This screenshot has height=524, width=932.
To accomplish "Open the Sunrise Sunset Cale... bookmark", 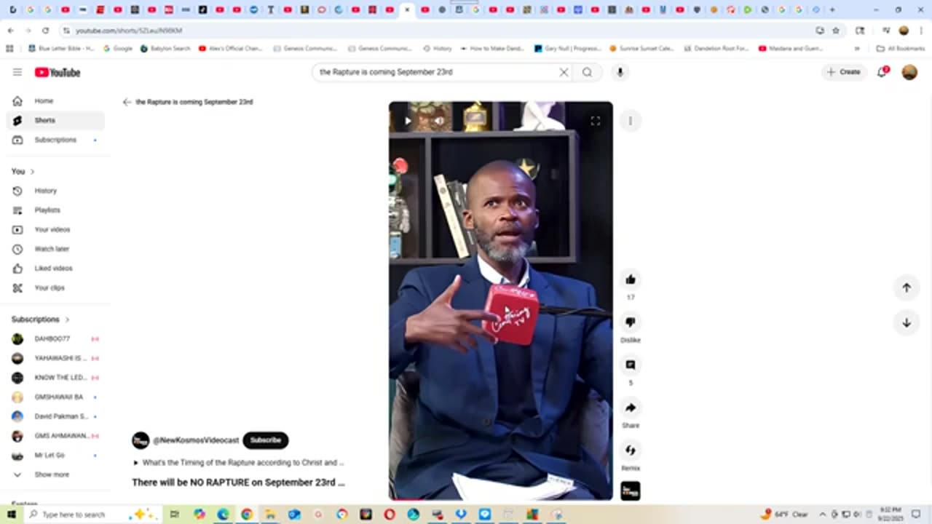I will tap(641, 49).
